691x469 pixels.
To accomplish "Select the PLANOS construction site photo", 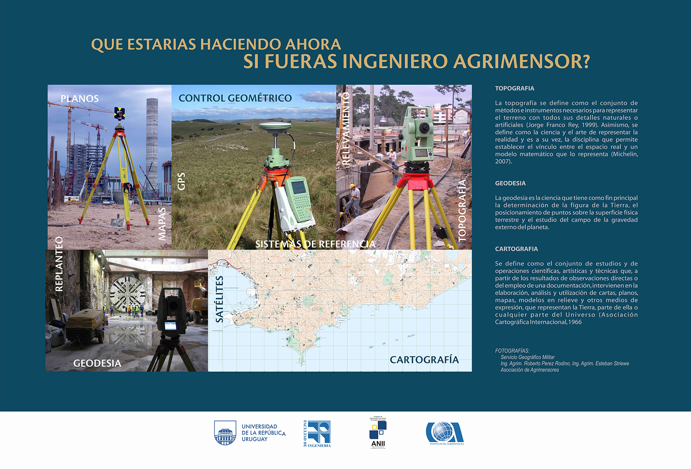I will click(110, 167).
